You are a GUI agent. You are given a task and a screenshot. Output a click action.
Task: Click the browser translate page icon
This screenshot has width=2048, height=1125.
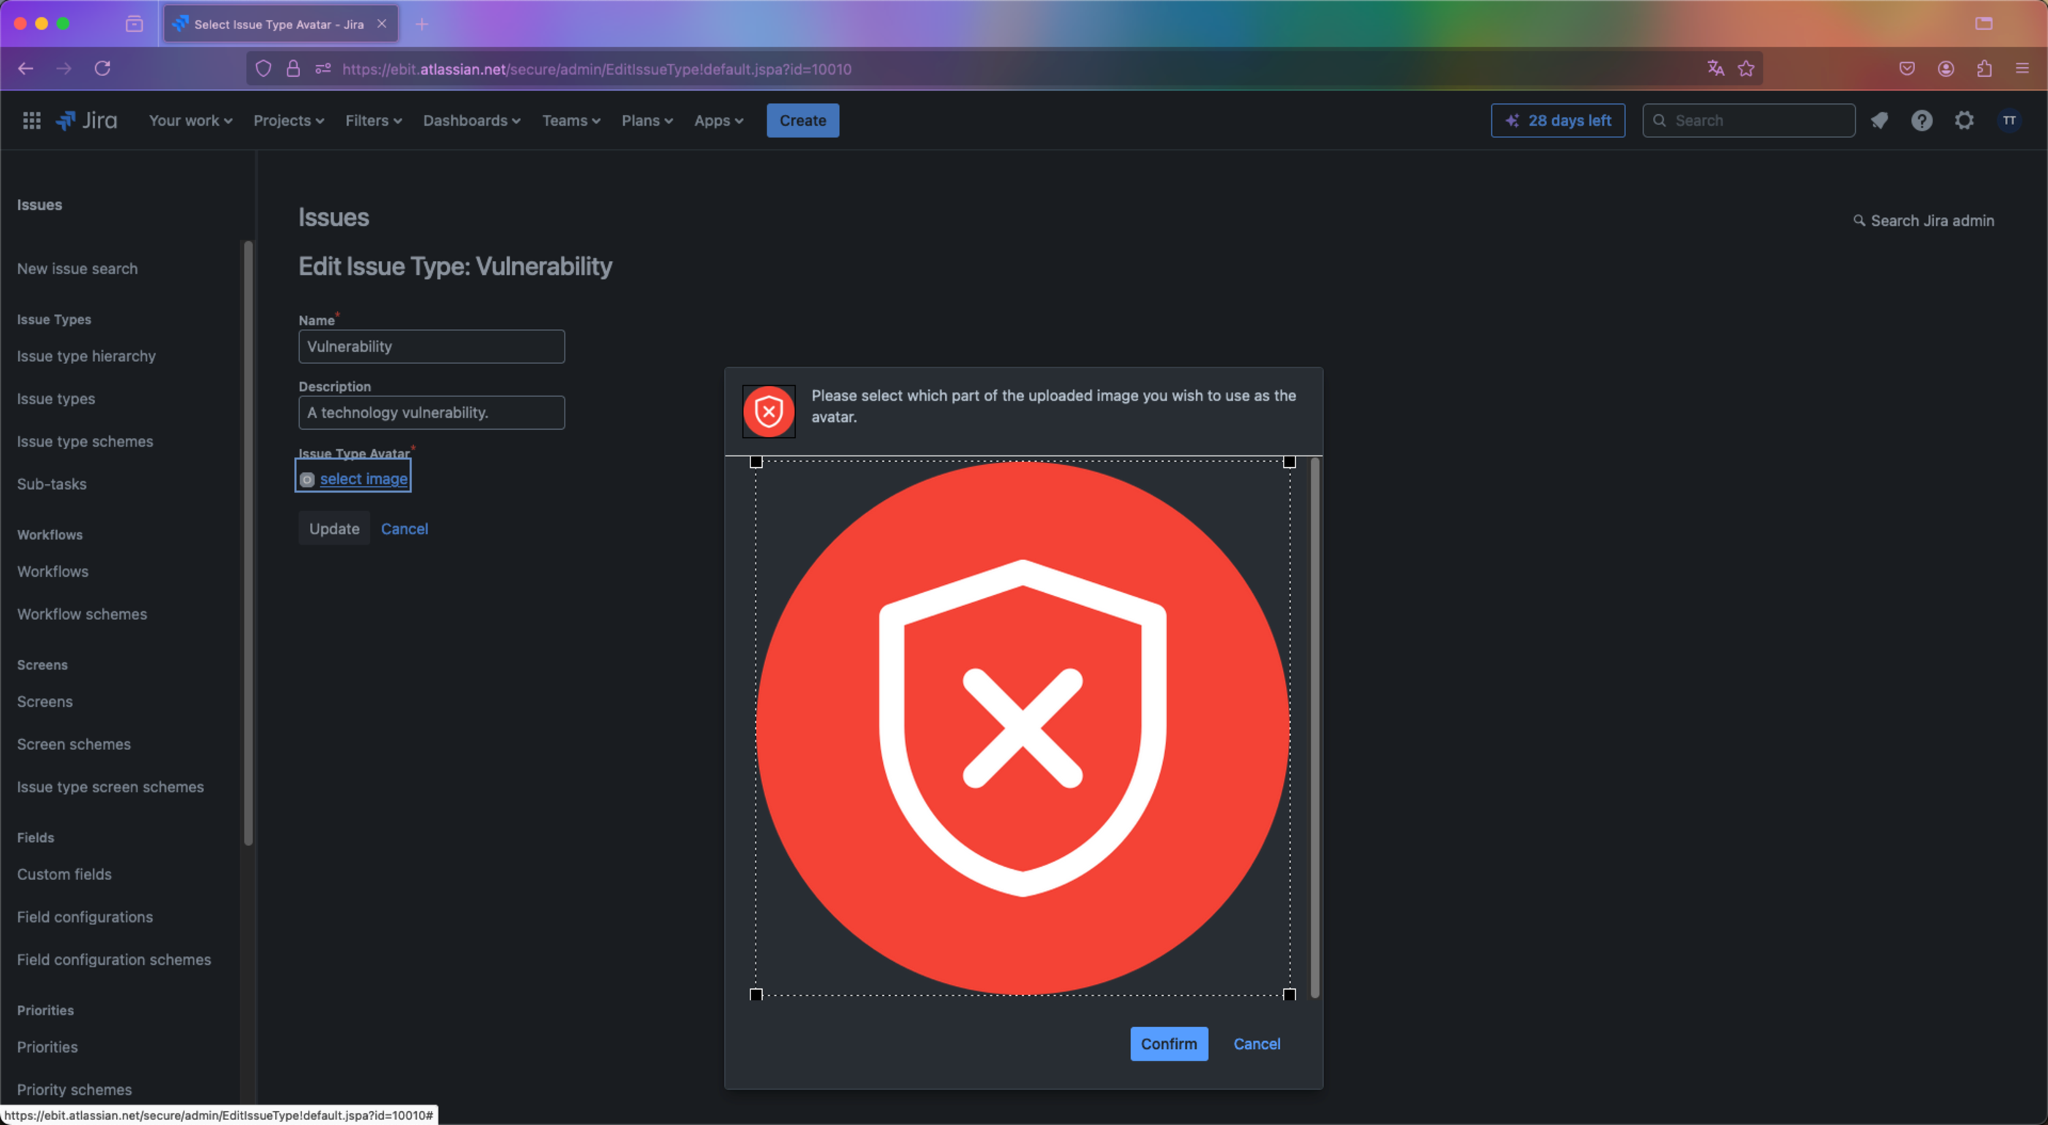(1716, 68)
